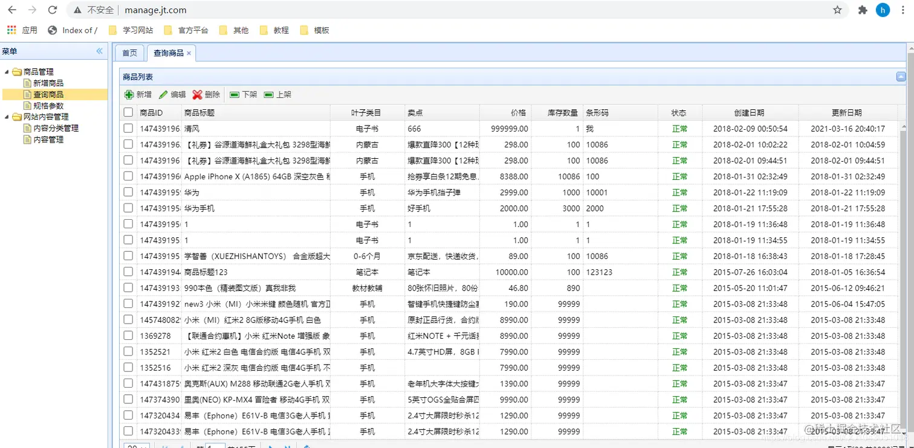The width and height of the screenshot is (914, 448).
Task: Click the 编辑 edit pencil toolbar button
Action: coord(172,95)
